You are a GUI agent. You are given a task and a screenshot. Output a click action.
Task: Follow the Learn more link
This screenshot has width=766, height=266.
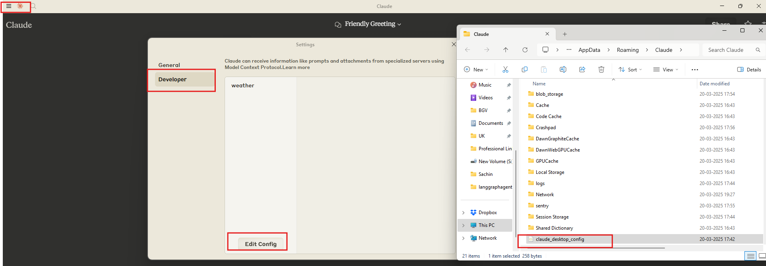[x=296, y=67]
